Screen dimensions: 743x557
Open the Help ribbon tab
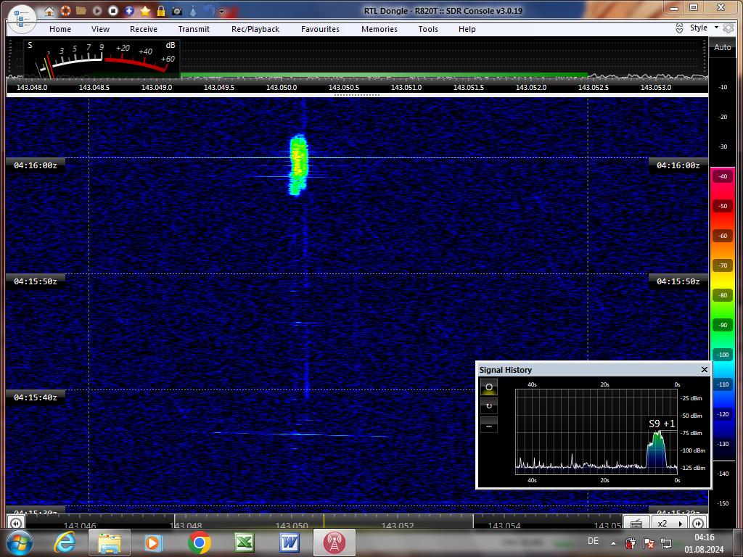pyautogui.click(x=467, y=29)
